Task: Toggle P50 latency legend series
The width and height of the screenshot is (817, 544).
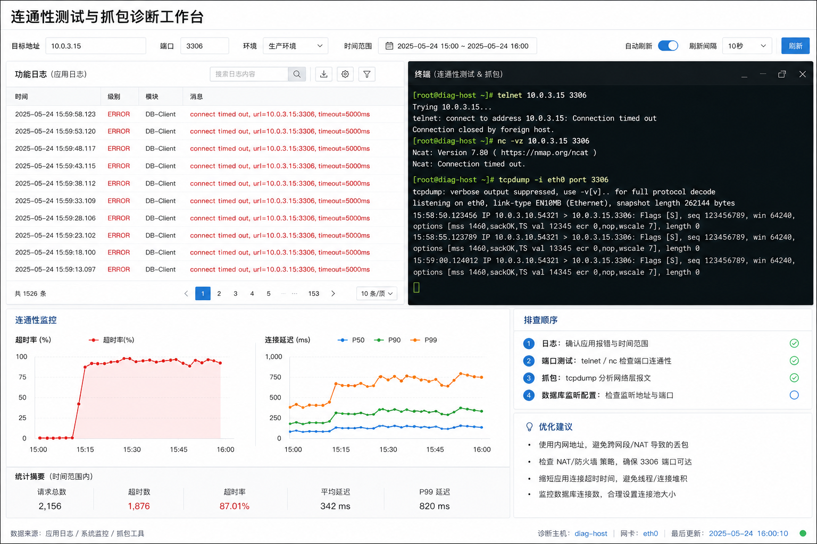Action: click(x=351, y=340)
